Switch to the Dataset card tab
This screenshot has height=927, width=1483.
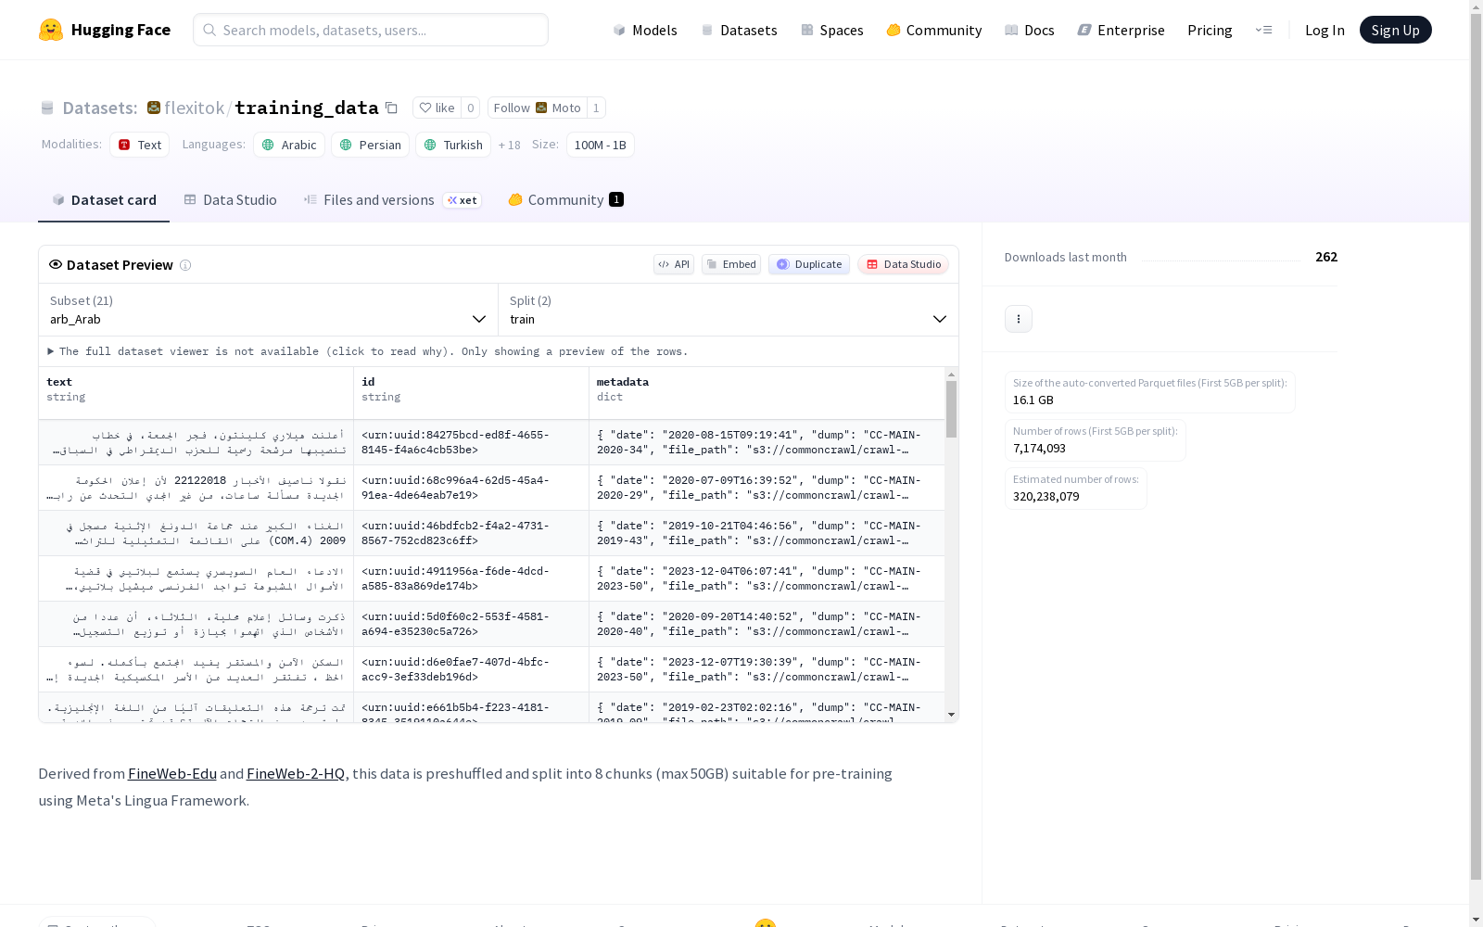coord(104,200)
